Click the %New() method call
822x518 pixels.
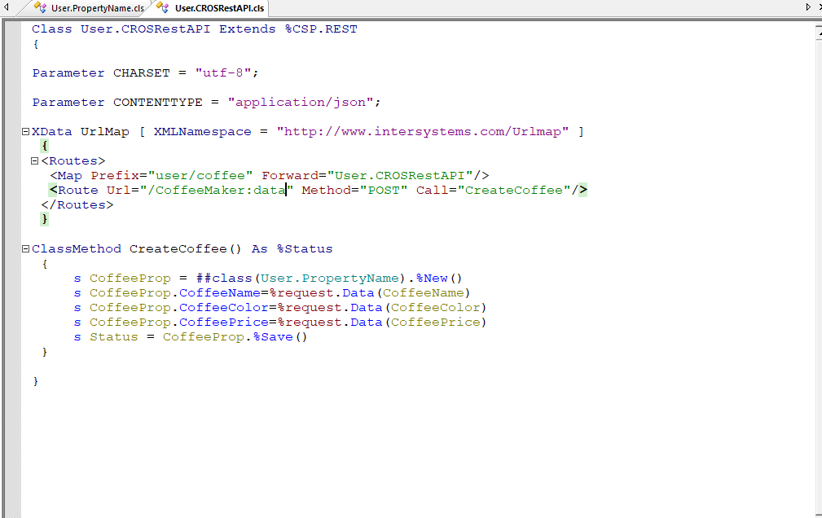click(x=439, y=279)
